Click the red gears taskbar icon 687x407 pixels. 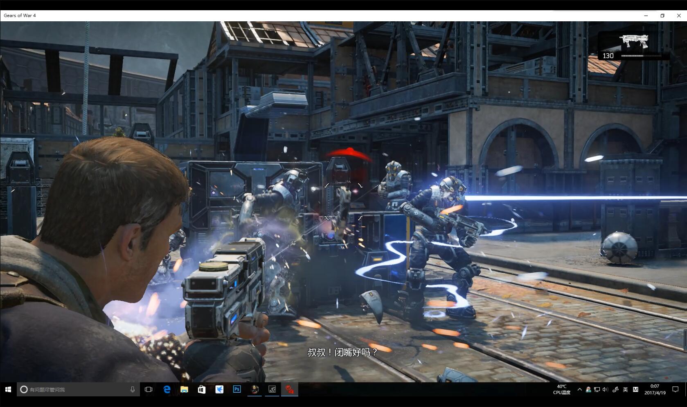click(290, 389)
